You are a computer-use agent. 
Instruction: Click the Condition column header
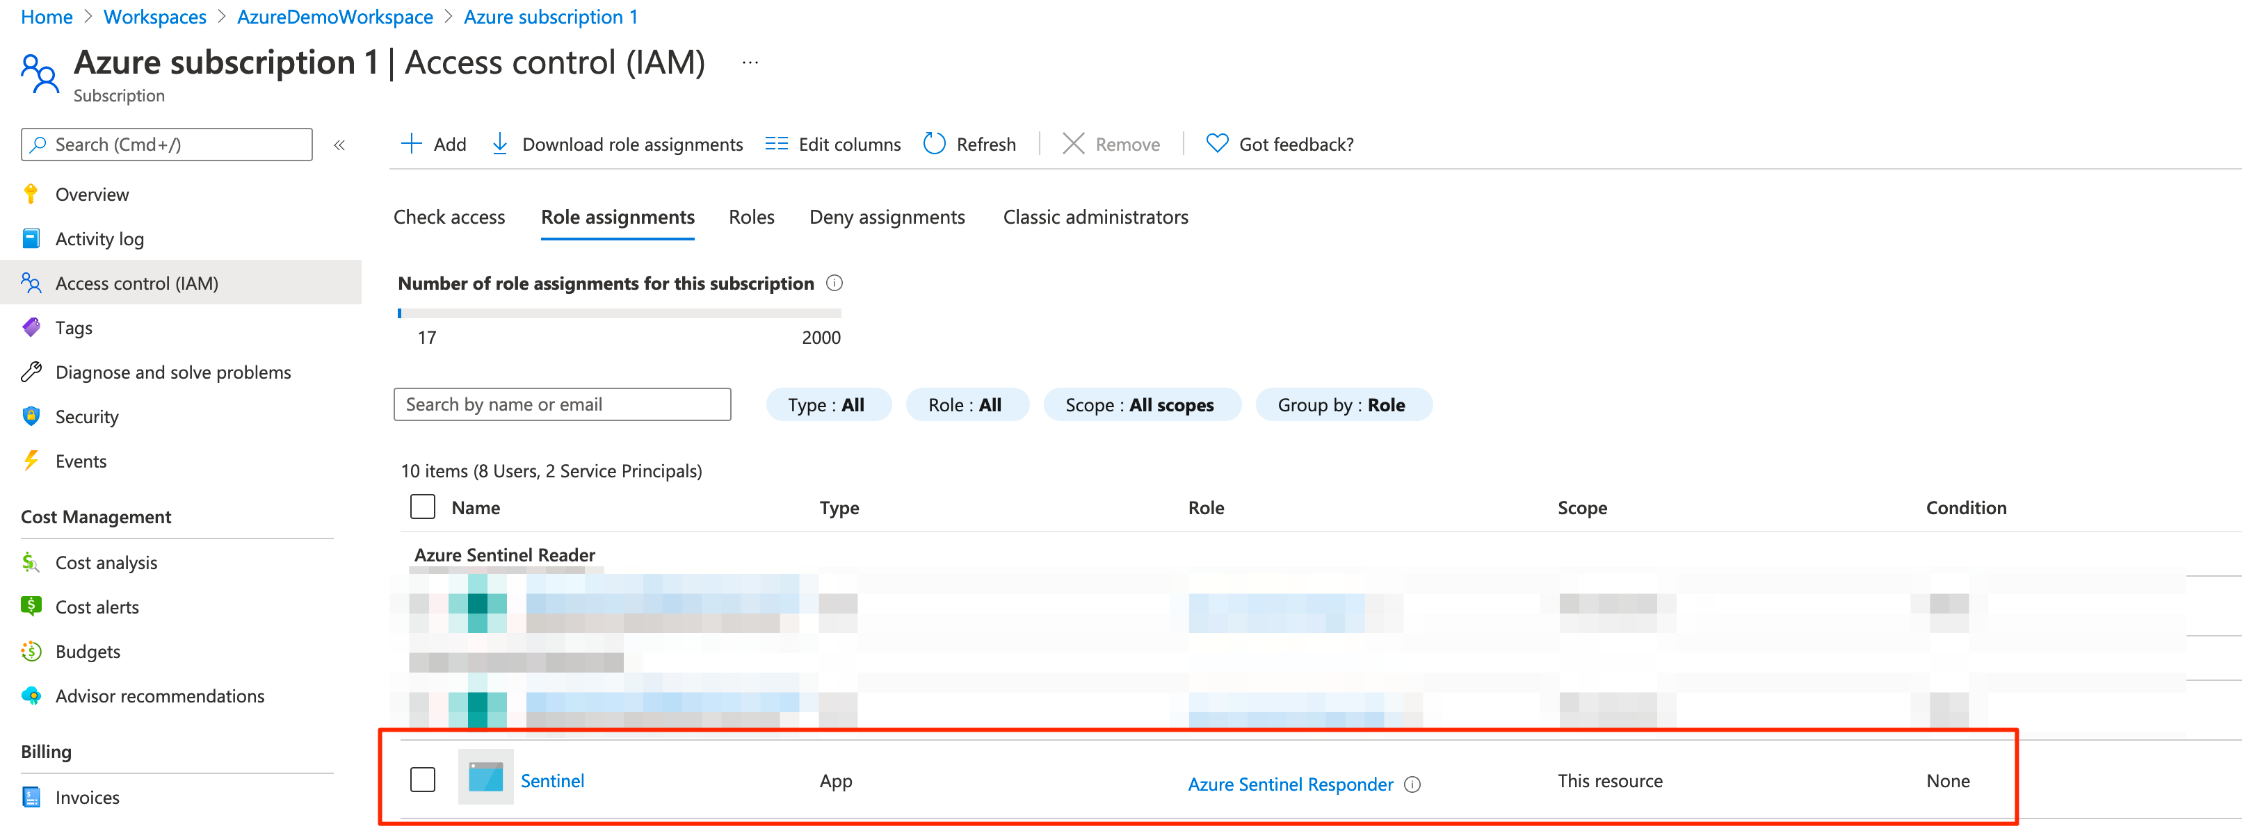pyautogui.click(x=1966, y=508)
